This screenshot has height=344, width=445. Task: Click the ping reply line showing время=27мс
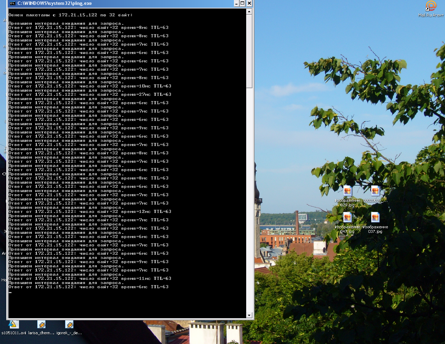click(90, 94)
